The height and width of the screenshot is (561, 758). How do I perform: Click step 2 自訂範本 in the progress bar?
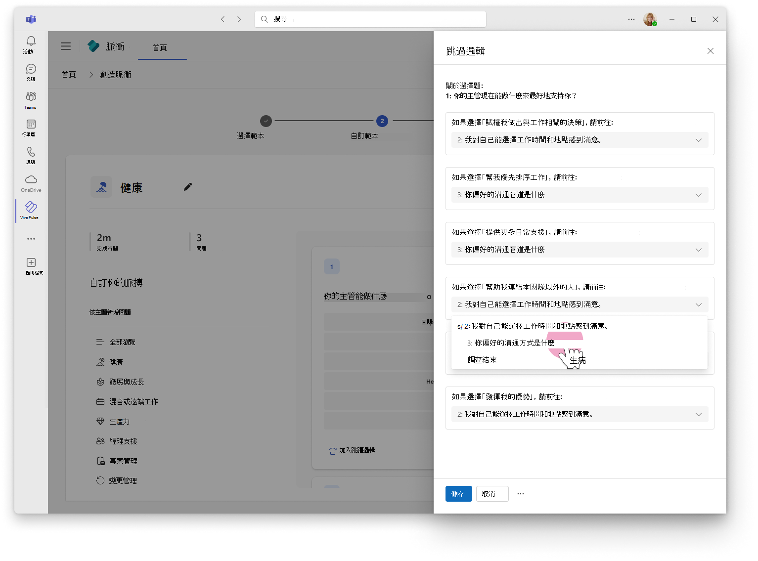382,121
